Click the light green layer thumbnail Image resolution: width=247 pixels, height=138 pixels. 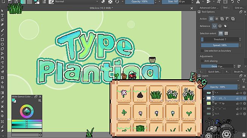click(x=209, y=103)
